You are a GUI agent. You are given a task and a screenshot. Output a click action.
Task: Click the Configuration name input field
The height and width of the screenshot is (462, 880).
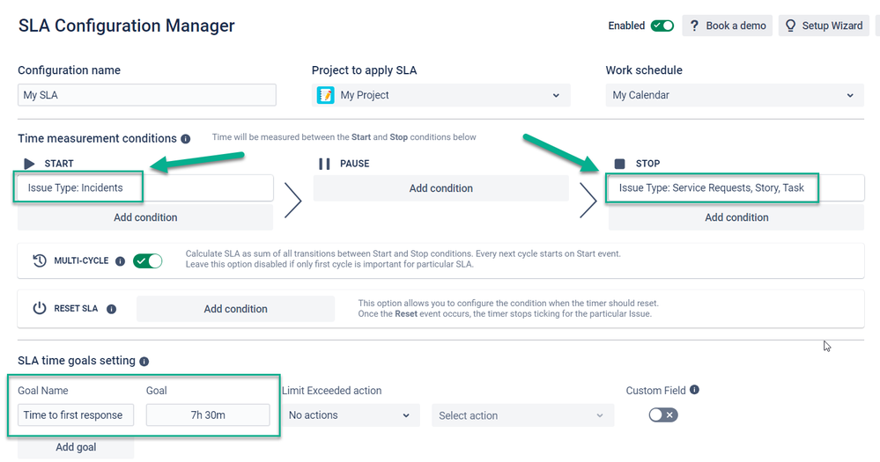(147, 95)
